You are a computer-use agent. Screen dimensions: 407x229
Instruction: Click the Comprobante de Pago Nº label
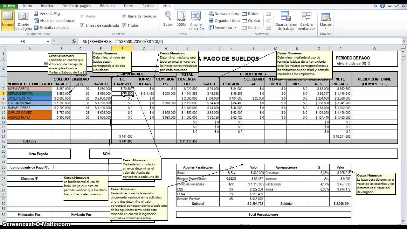coord(29,167)
